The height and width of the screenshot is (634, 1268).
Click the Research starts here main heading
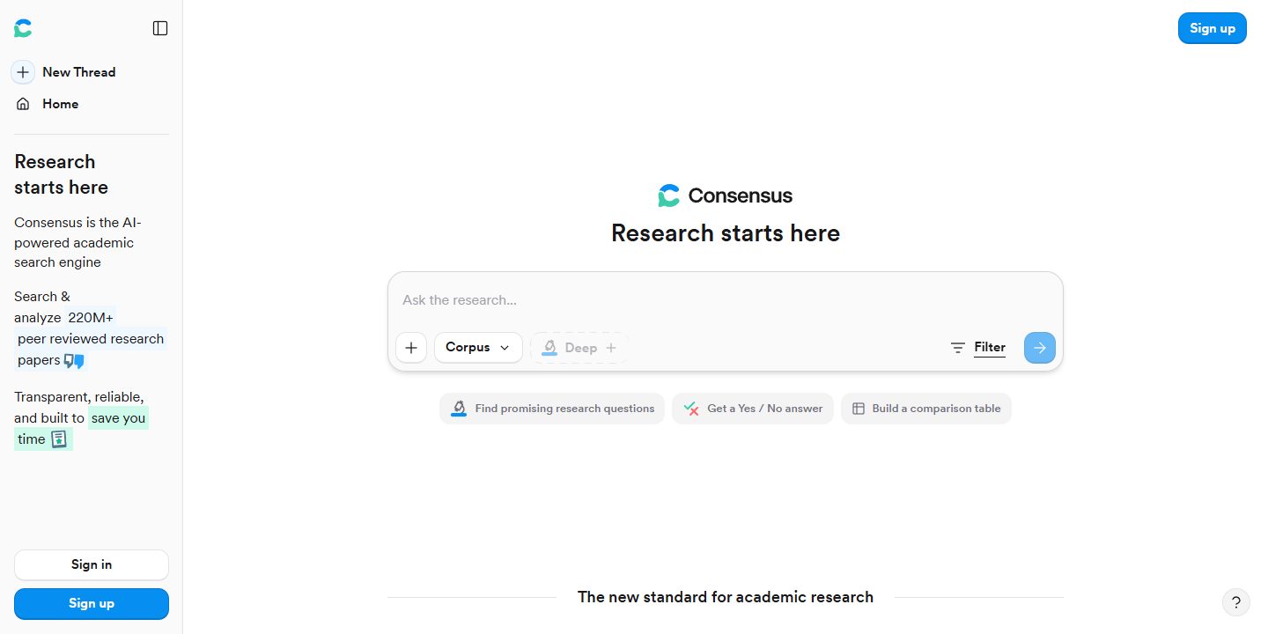point(726,233)
